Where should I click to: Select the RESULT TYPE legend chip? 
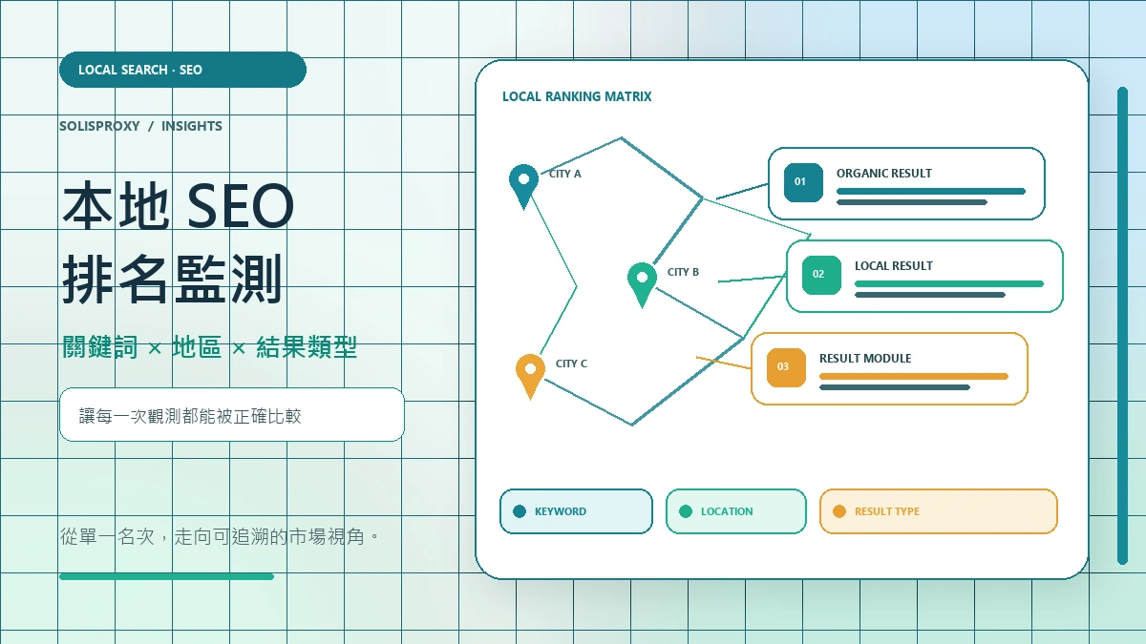pyautogui.click(x=939, y=511)
